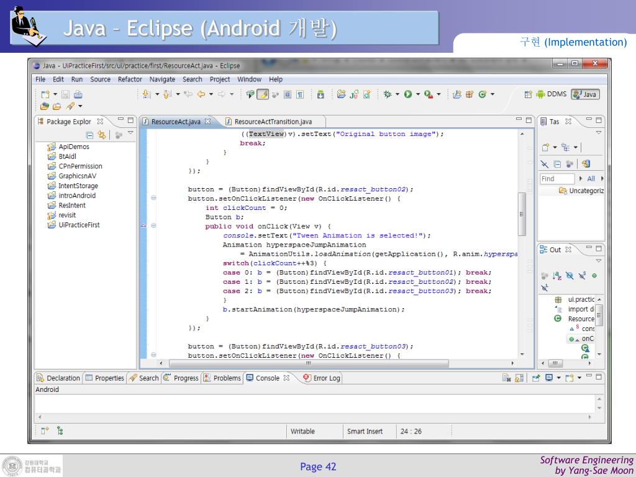Close the ResourceAct.java editor tab
This screenshot has width=636, height=477.
coord(207,121)
